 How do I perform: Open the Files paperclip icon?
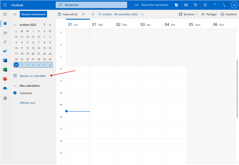coord(5,42)
